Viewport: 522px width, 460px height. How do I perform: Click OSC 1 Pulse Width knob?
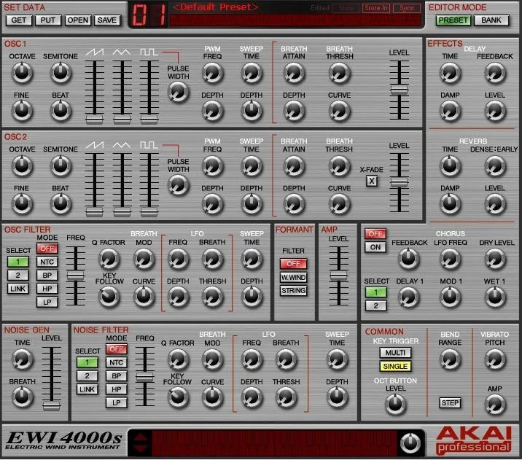click(178, 92)
